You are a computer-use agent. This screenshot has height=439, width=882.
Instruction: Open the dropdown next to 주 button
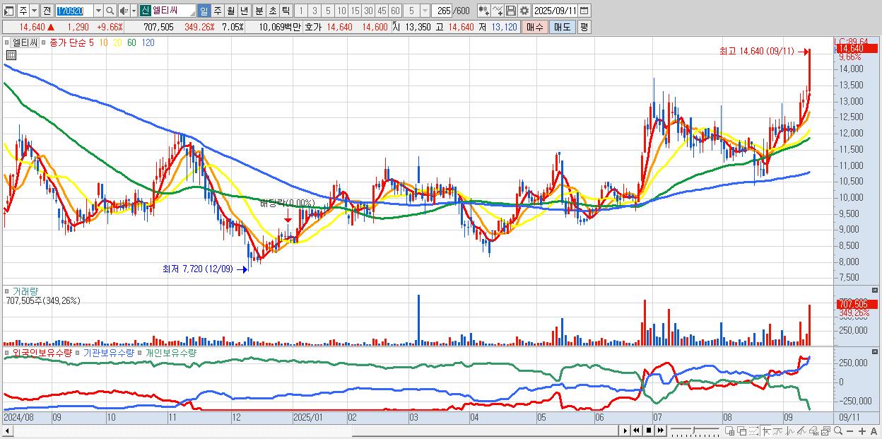[34, 11]
